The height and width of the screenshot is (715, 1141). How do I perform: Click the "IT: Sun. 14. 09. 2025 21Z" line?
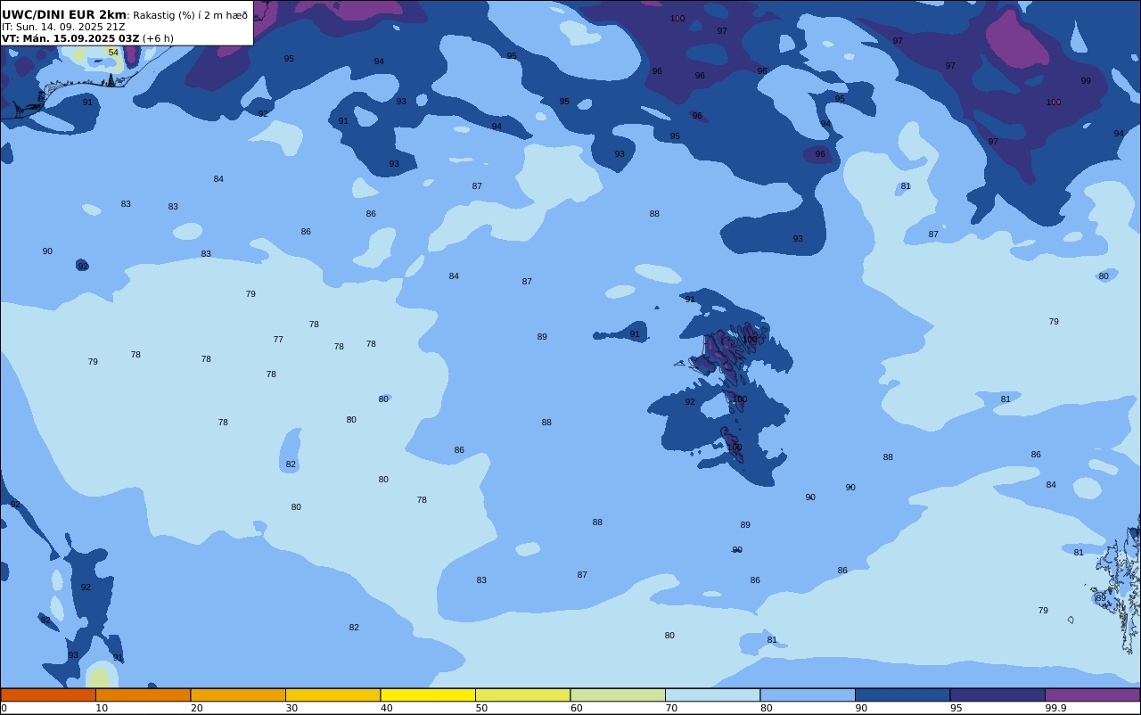tap(63, 27)
